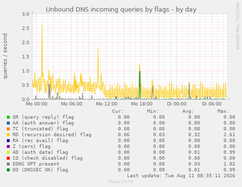Click the 'Cur:' column header
Viewport: 242px width, 187px height.
click(x=118, y=111)
